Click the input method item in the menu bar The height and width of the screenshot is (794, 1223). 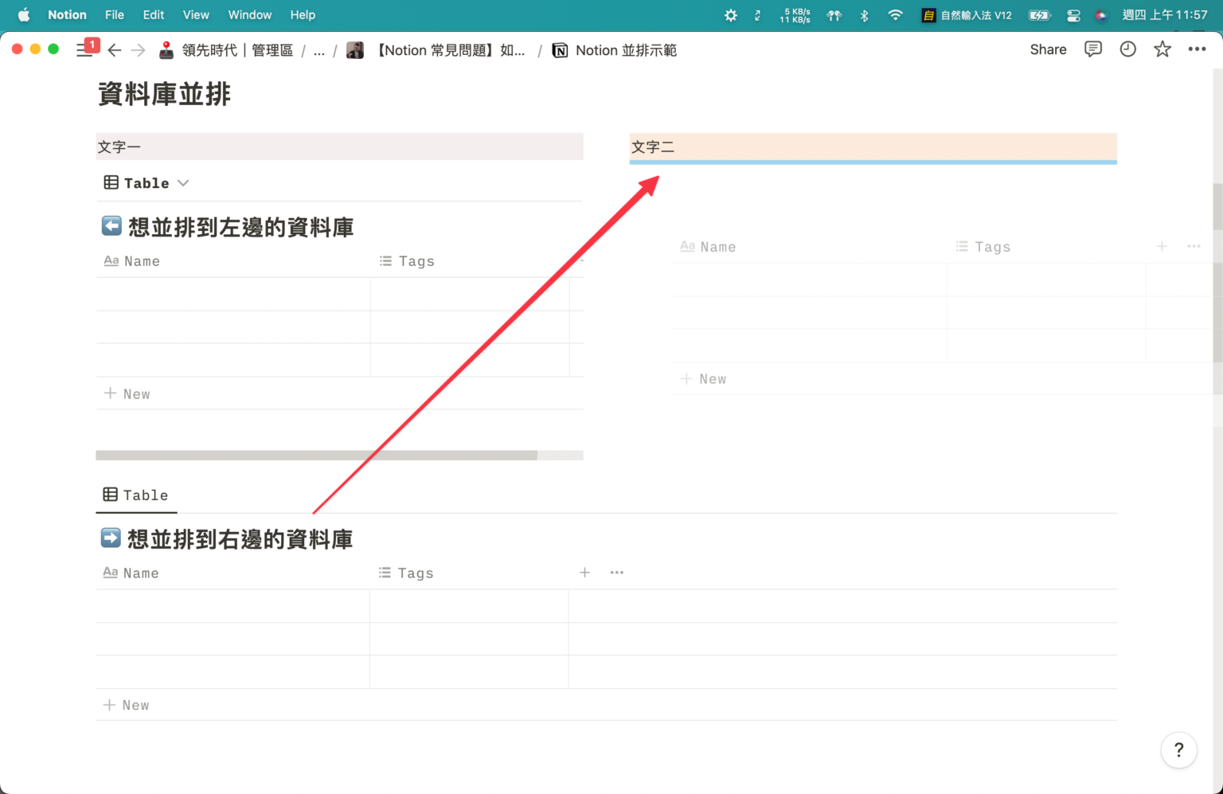966,14
